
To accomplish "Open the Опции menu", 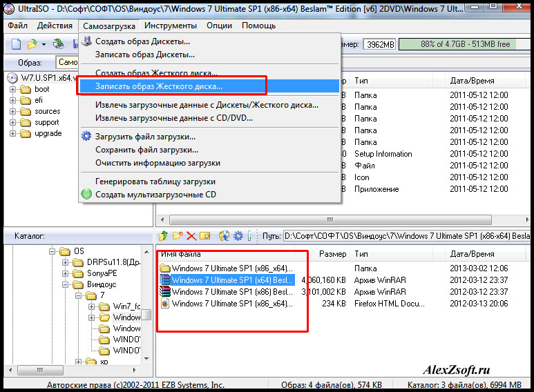I will (x=219, y=26).
